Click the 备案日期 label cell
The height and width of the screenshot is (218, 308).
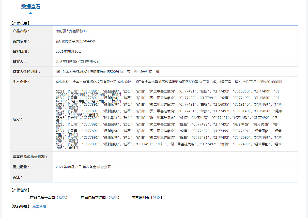32,51
